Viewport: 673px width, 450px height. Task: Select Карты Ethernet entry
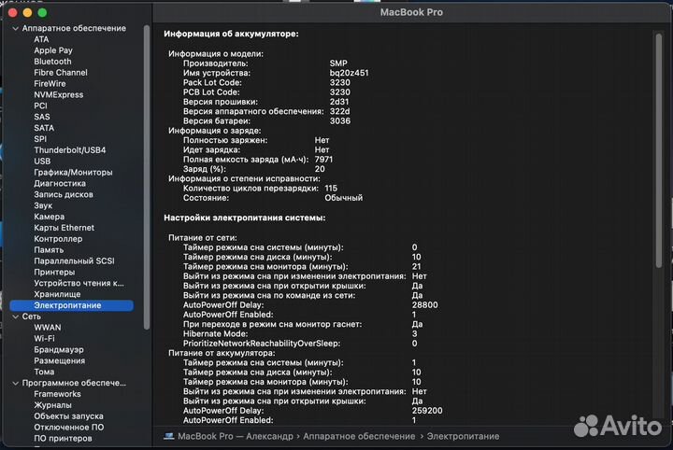pyautogui.click(x=64, y=228)
